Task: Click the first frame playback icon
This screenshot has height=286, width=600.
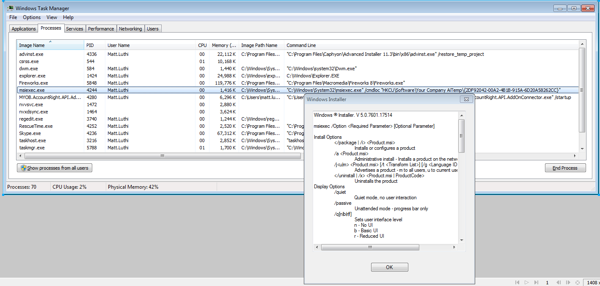Action: click(517, 282)
